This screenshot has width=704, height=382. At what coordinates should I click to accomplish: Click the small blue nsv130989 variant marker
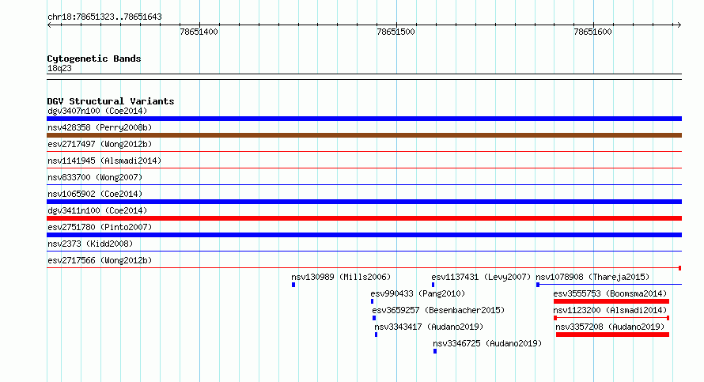(x=293, y=285)
